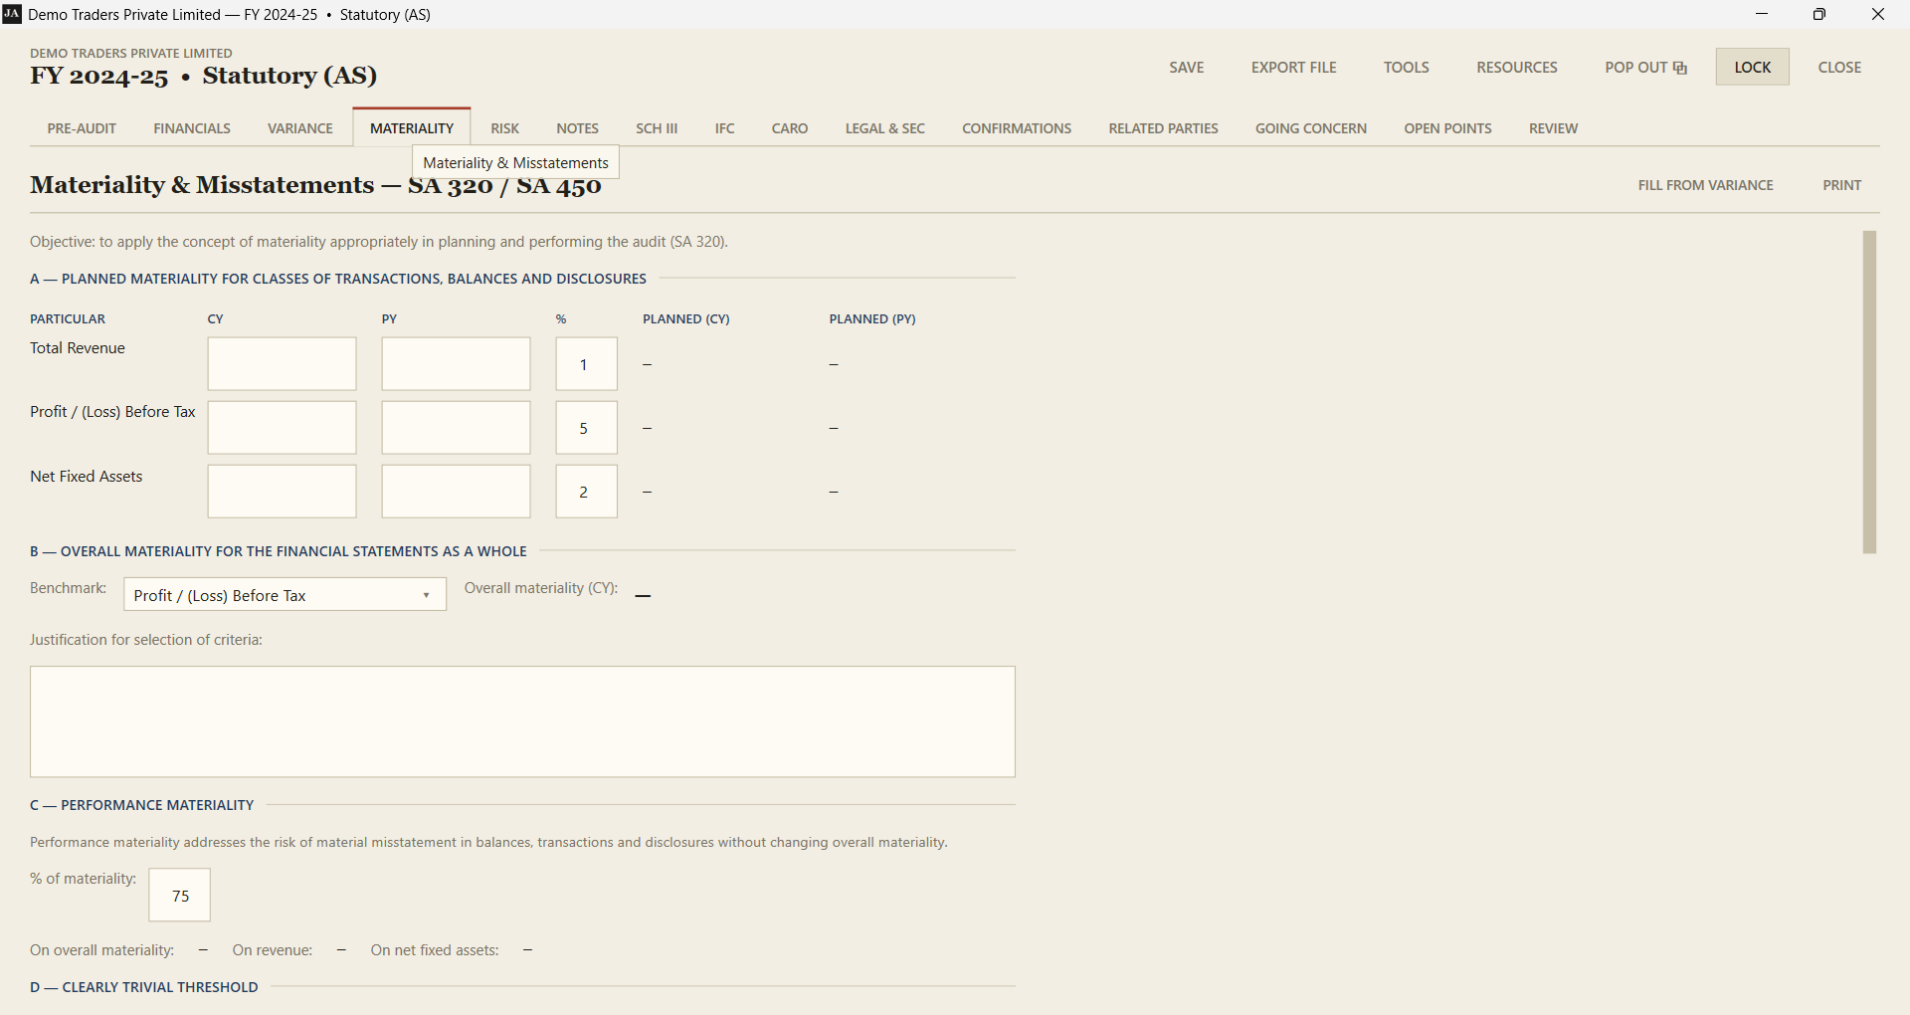1910x1015 pixels.
Task: Focus Total Revenue PY input field
Action: click(x=457, y=364)
